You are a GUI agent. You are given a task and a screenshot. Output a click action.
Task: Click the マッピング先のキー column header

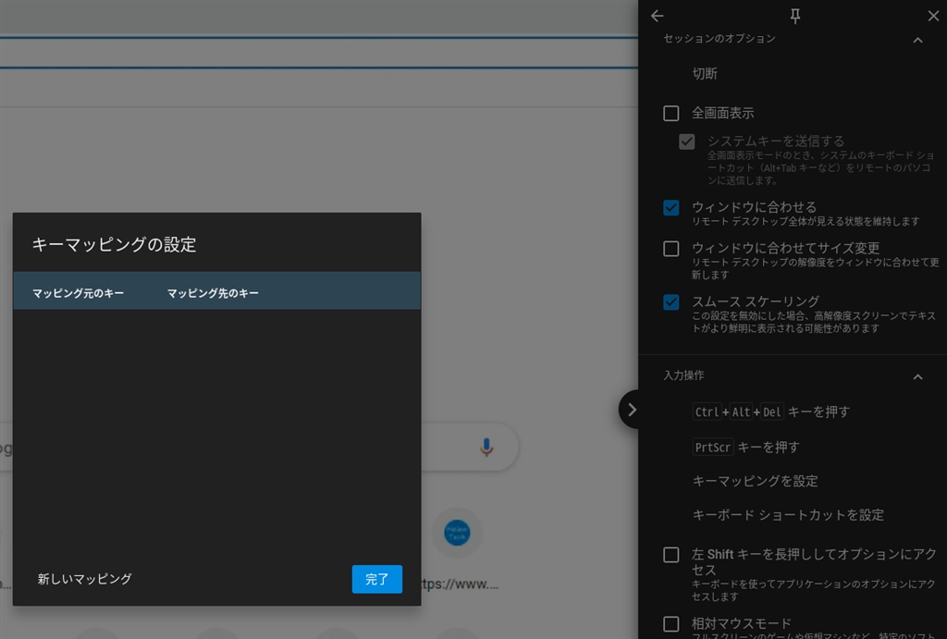pos(213,293)
